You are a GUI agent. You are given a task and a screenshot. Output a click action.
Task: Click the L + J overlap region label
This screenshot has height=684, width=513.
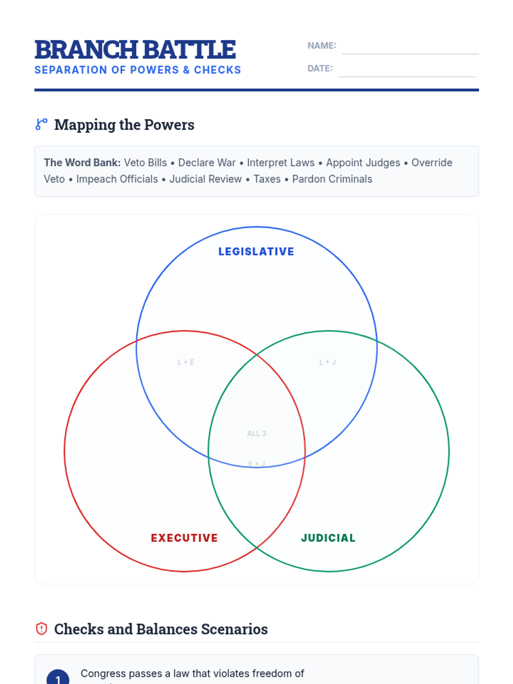[327, 362]
